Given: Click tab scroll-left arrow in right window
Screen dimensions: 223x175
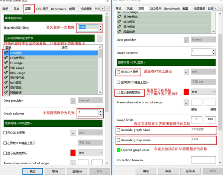Looking at the screenshot, I should pyautogui.click(x=216, y=8).
